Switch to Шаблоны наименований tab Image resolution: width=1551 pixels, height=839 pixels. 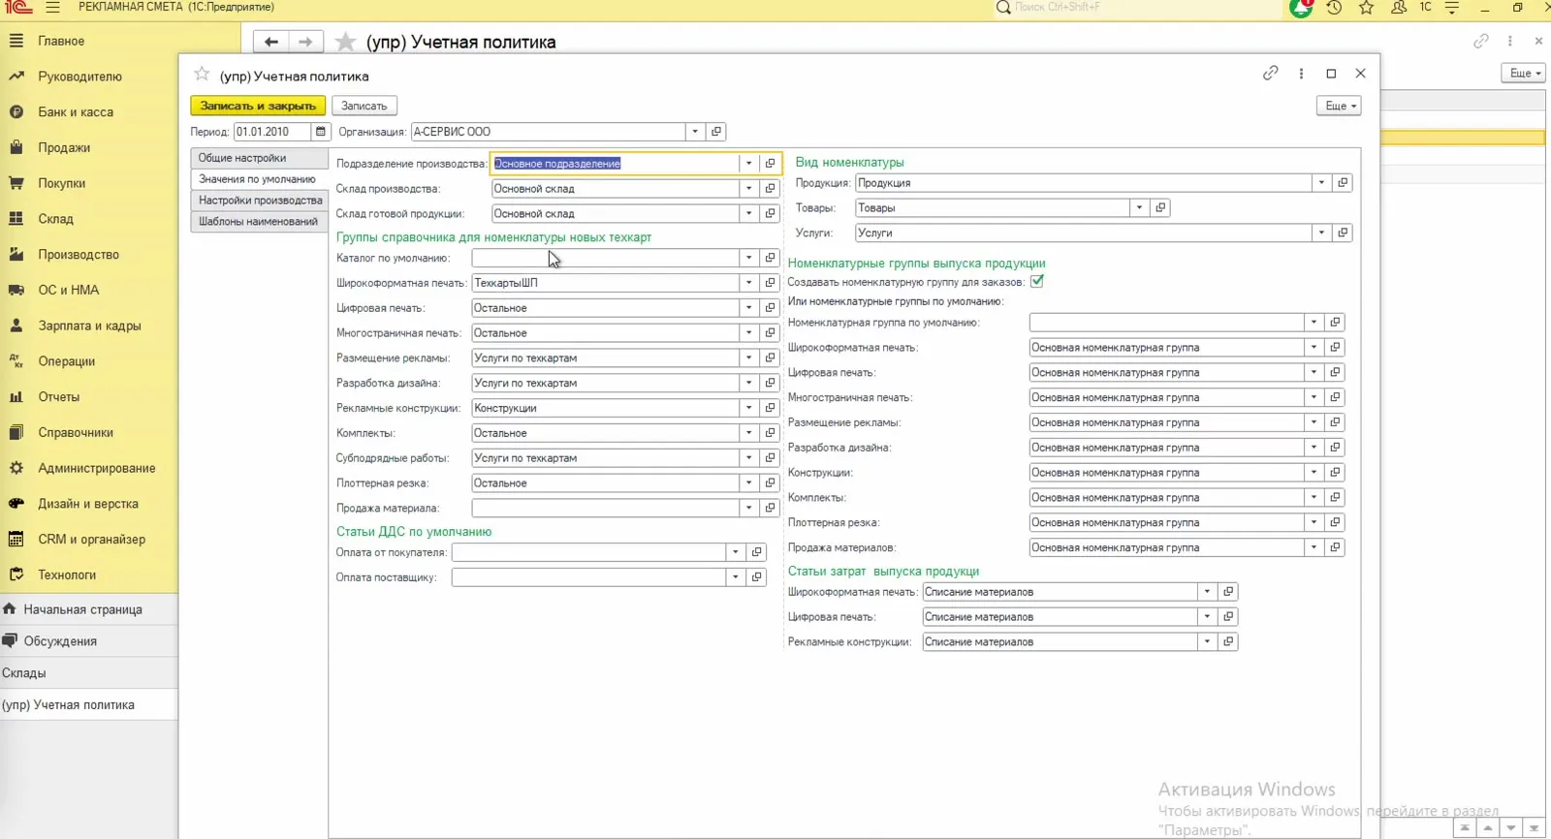259,222
